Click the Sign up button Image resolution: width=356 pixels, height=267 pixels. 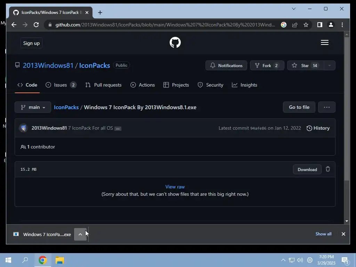pyautogui.click(x=31, y=43)
